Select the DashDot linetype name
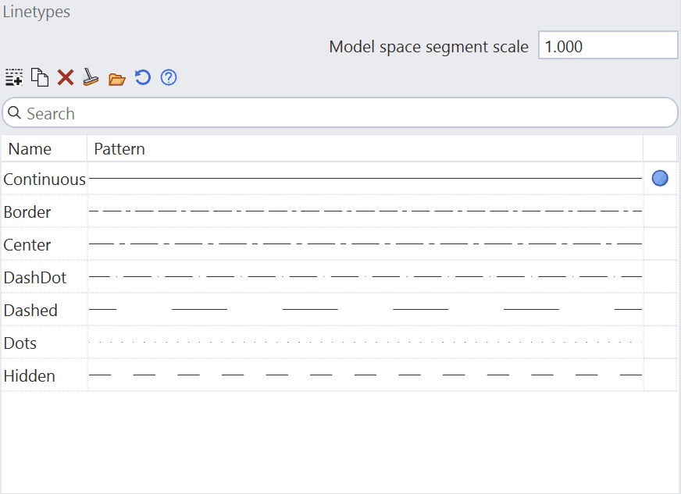 tap(34, 277)
